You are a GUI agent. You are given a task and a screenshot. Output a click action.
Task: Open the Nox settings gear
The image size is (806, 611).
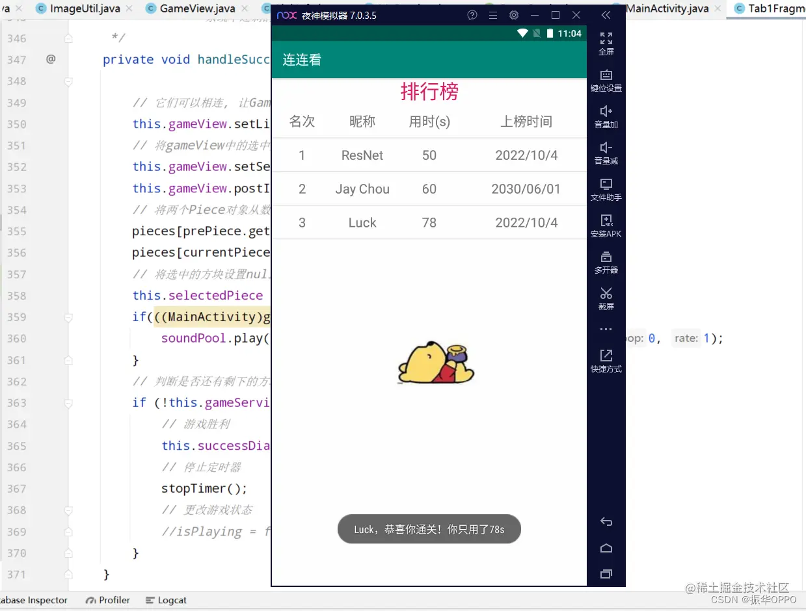(514, 15)
